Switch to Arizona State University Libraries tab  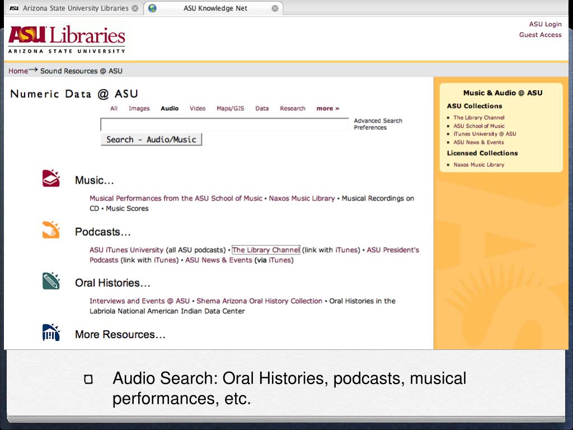[74, 8]
